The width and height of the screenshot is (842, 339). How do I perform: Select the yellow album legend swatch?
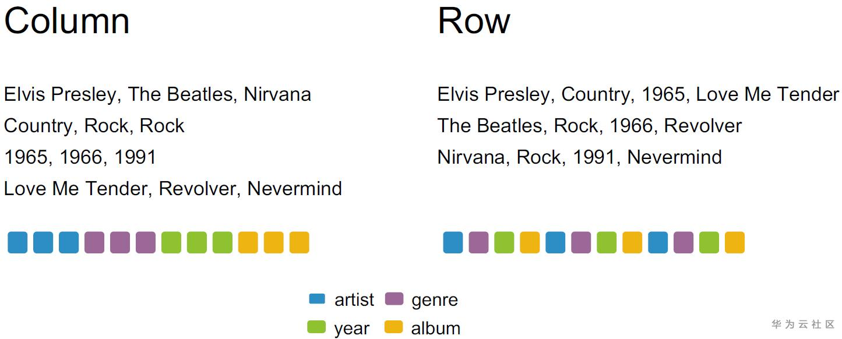pyautogui.click(x=394, y=327)
